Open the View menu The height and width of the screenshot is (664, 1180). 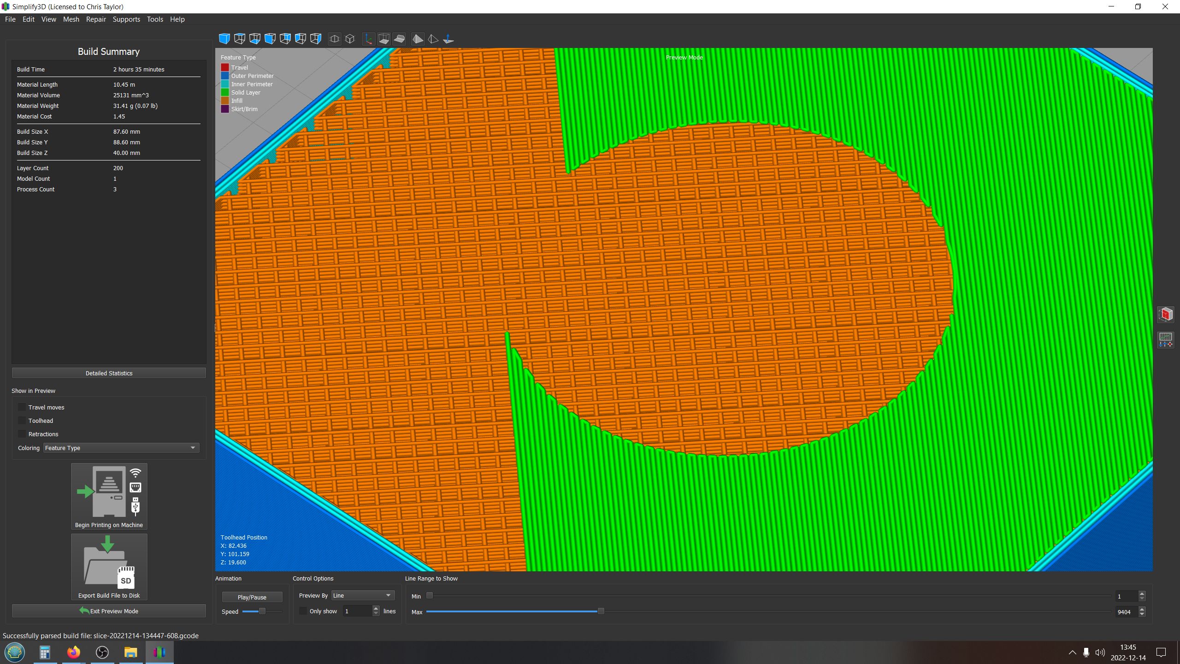[48, 19]
